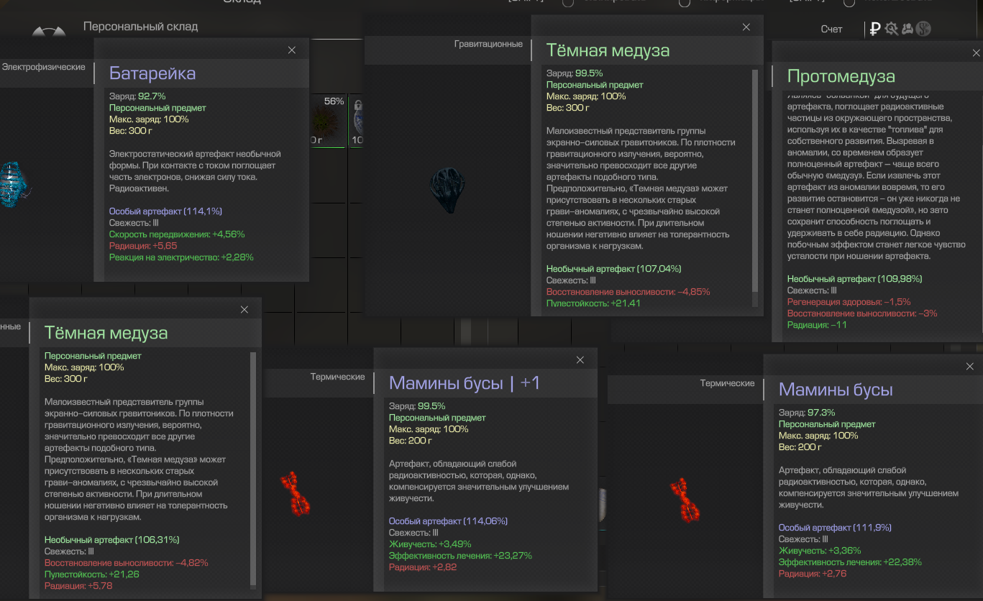
Task: Click the Заряд: 92.7% line
Action: pos(137,96)
